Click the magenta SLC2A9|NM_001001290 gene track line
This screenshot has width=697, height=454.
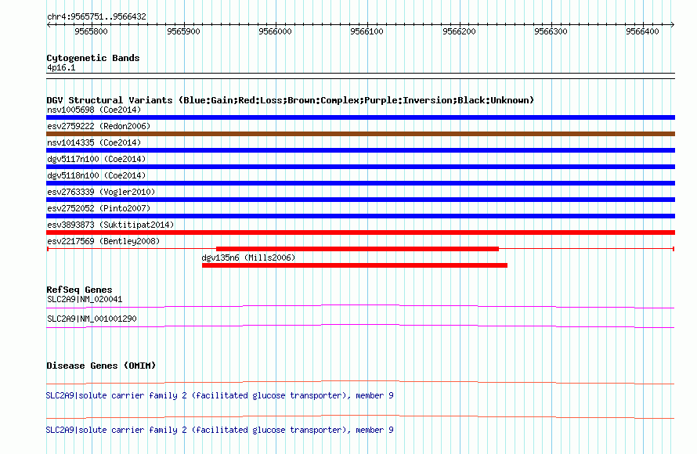(x=360, y=326)
